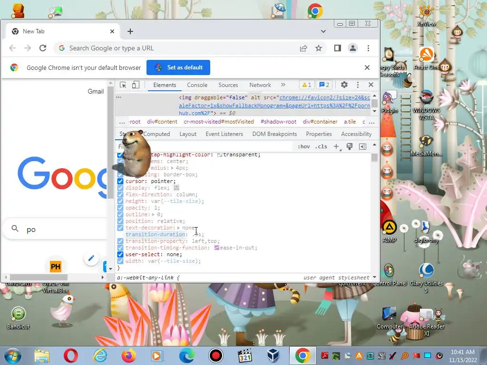Expand outline shorthand triangle

[x=153, y=214]
